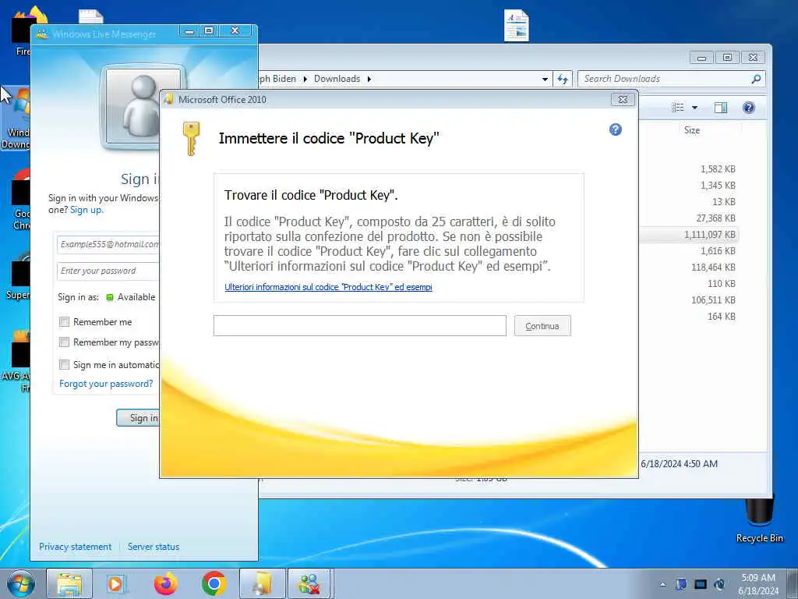Screen dimensions: 798x599
Task: Enable Remember my password in Messenger
Action: [x=64, y=342]
